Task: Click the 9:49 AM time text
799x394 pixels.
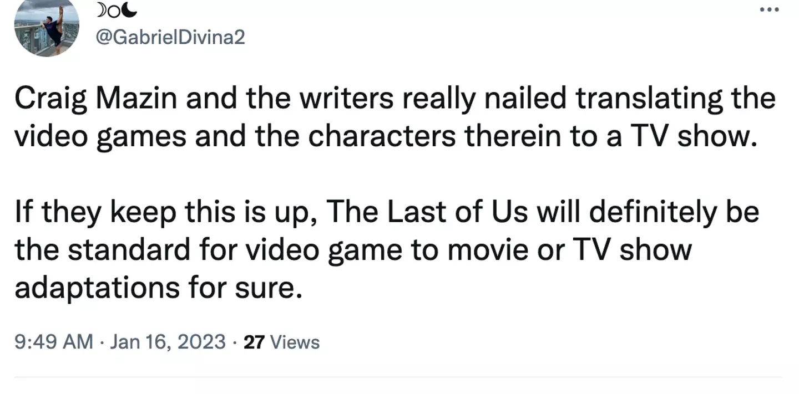Action: [x=53, y=342]
